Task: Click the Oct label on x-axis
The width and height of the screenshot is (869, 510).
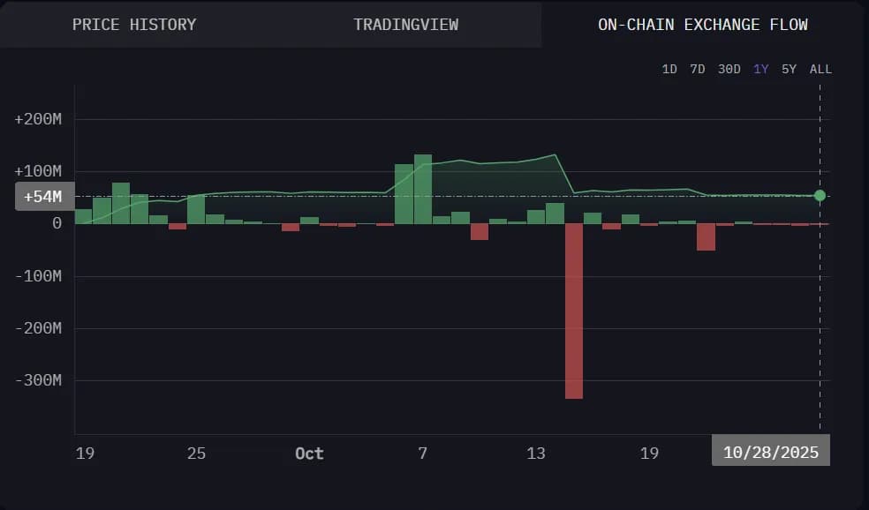Action: (309, 454)
